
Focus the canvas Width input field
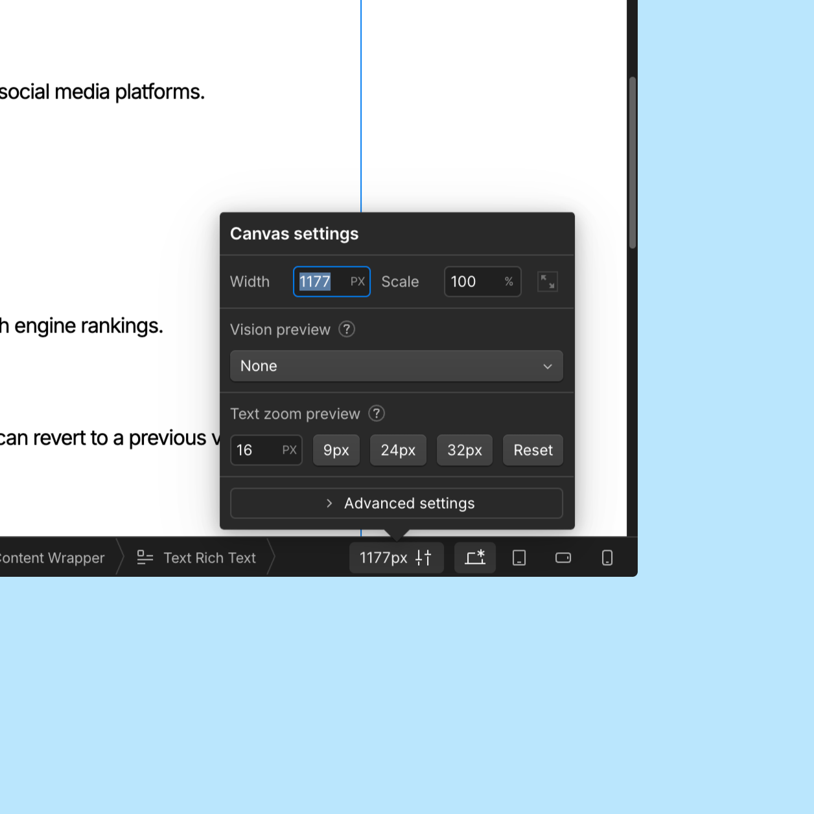[x=332, y=282]
